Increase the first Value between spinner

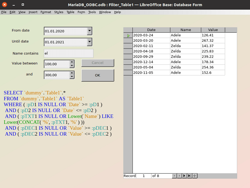tap(72, 62)
